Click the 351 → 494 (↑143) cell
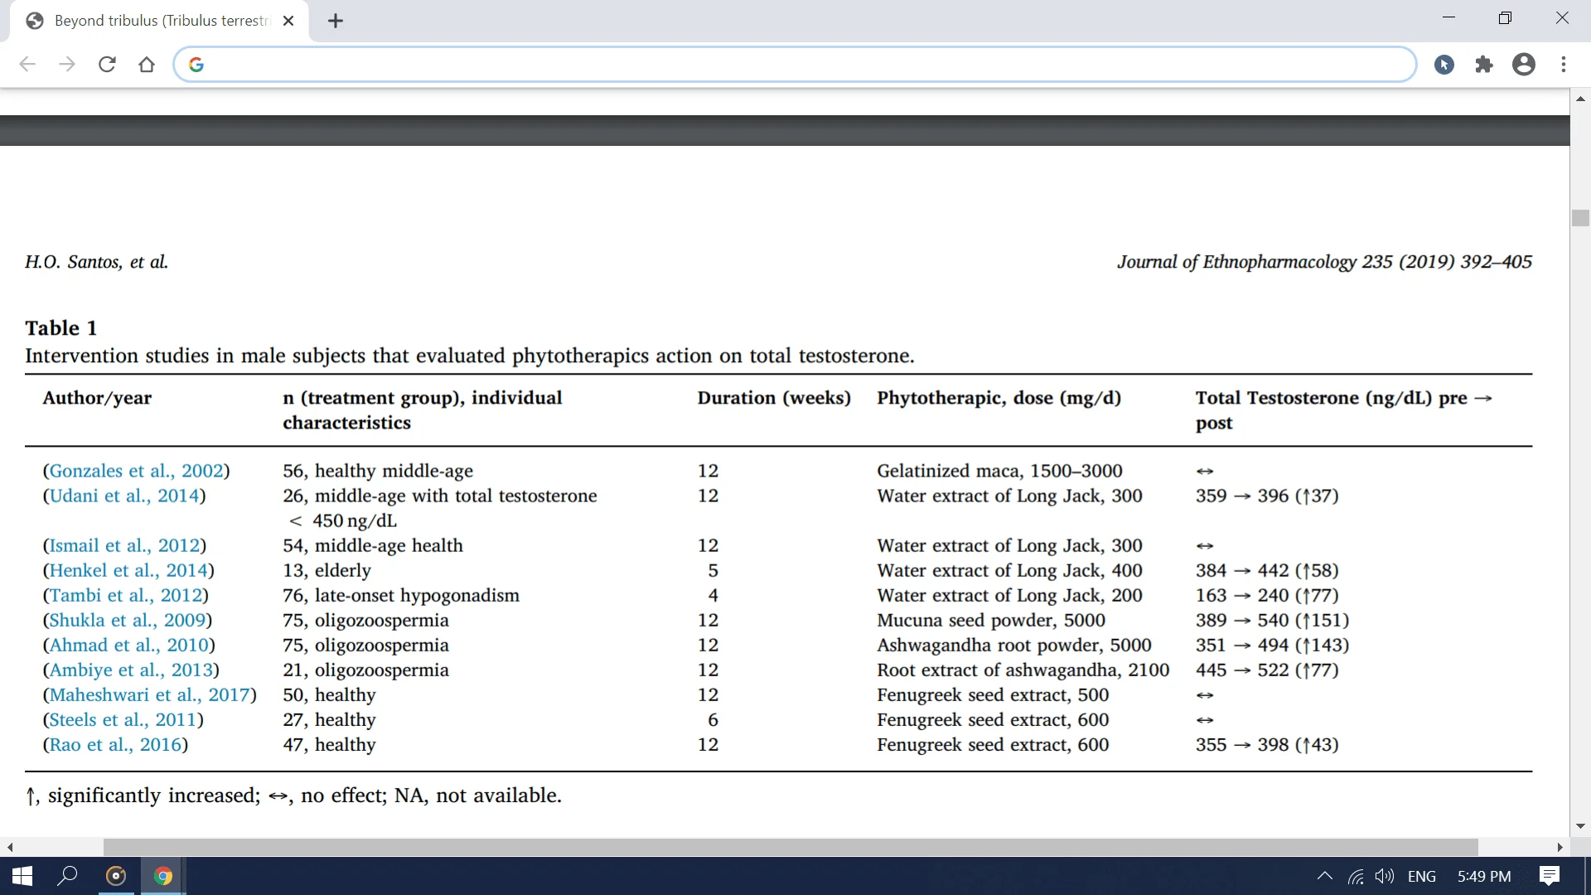This screenshot has width=1591, height=895. [x=1272, y=645]
